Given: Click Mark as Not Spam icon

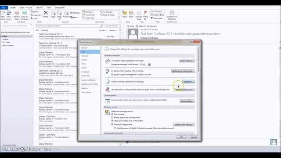Looking at the screenshot, I should (x=25, y=15).
